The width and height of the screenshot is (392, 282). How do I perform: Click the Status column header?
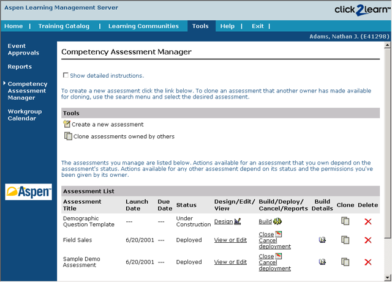pos(186,205)
